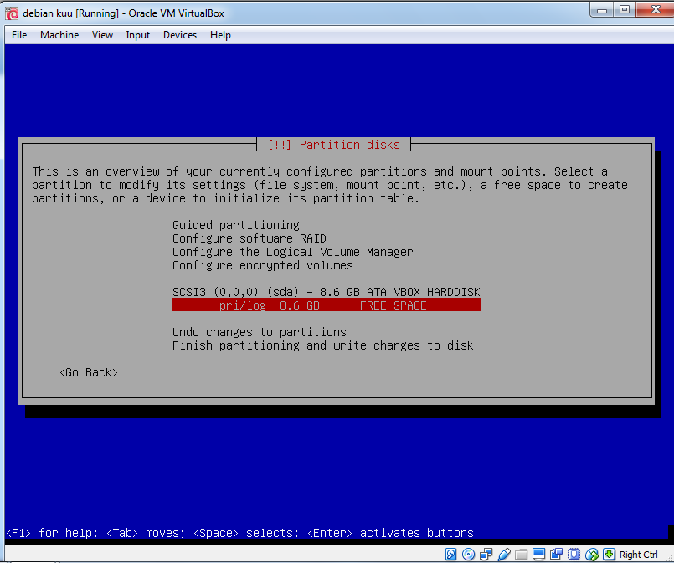
Task: Select Configure the Logical Volume Manager
Action: coord(293,252)
